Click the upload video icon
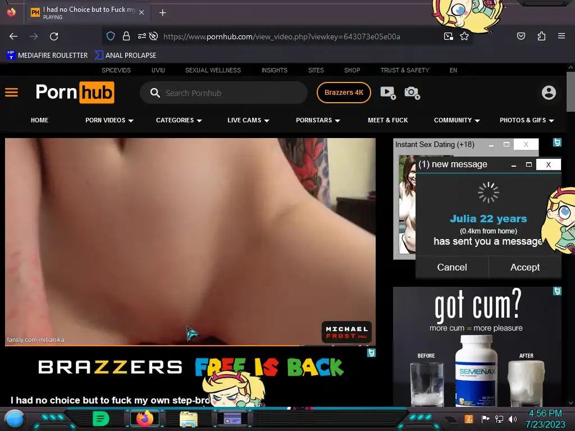The width and height of the screenshot is (575, 431). 388,93
